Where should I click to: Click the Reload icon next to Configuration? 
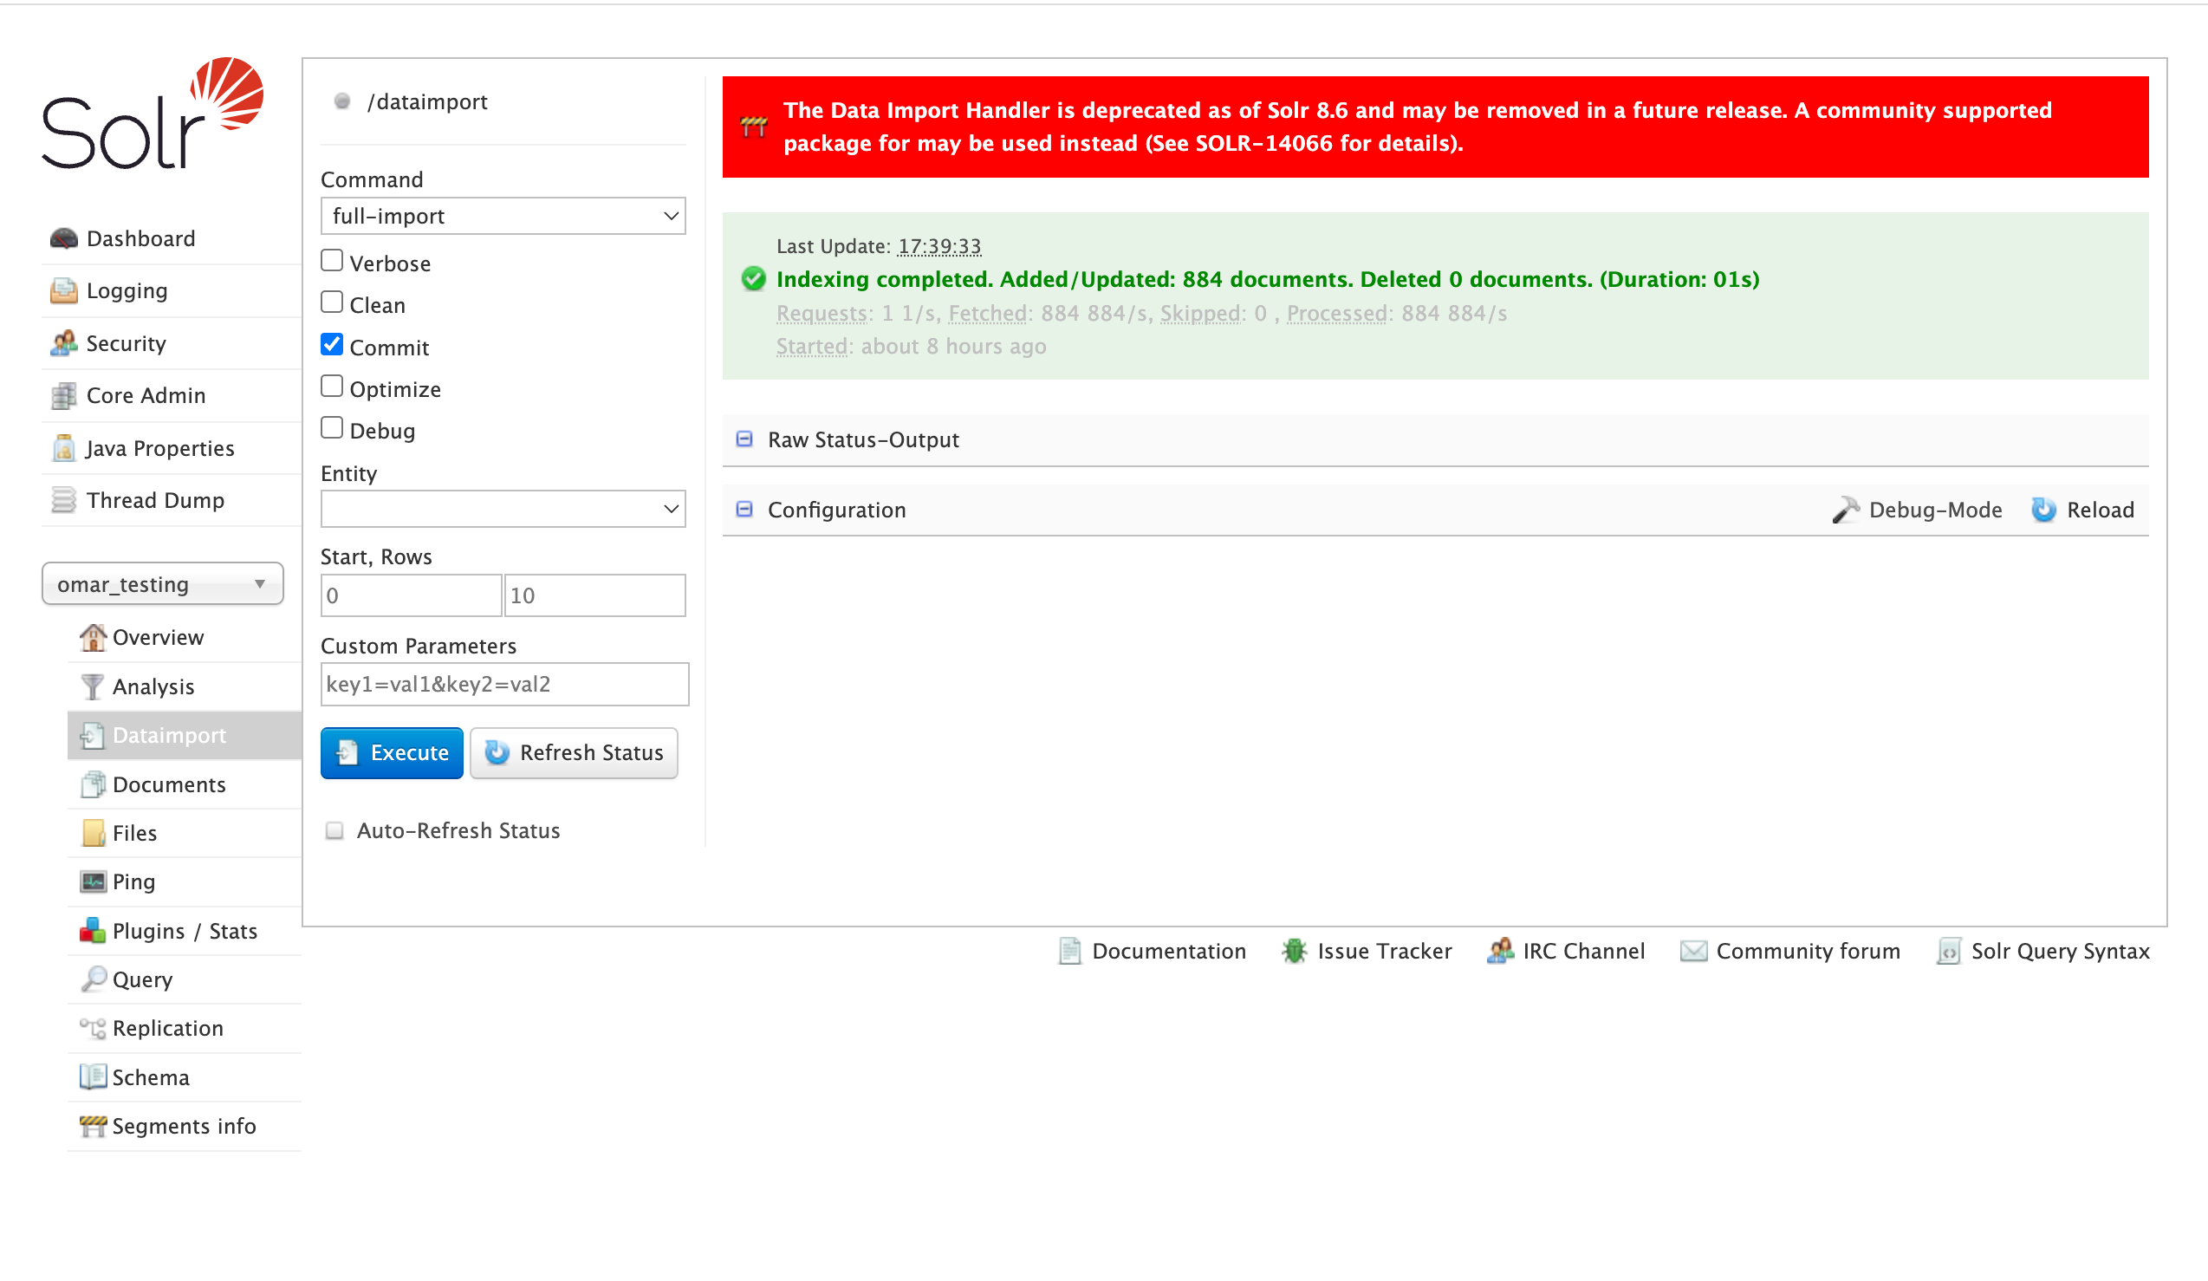2043,509
